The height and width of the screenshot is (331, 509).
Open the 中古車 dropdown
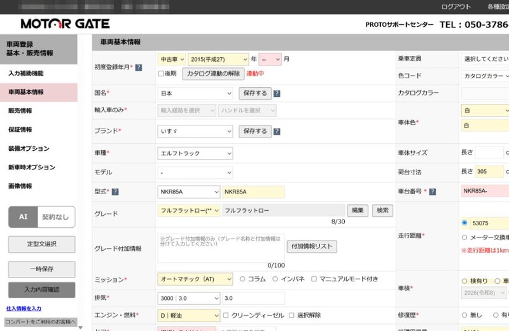(x=172, y=59)
